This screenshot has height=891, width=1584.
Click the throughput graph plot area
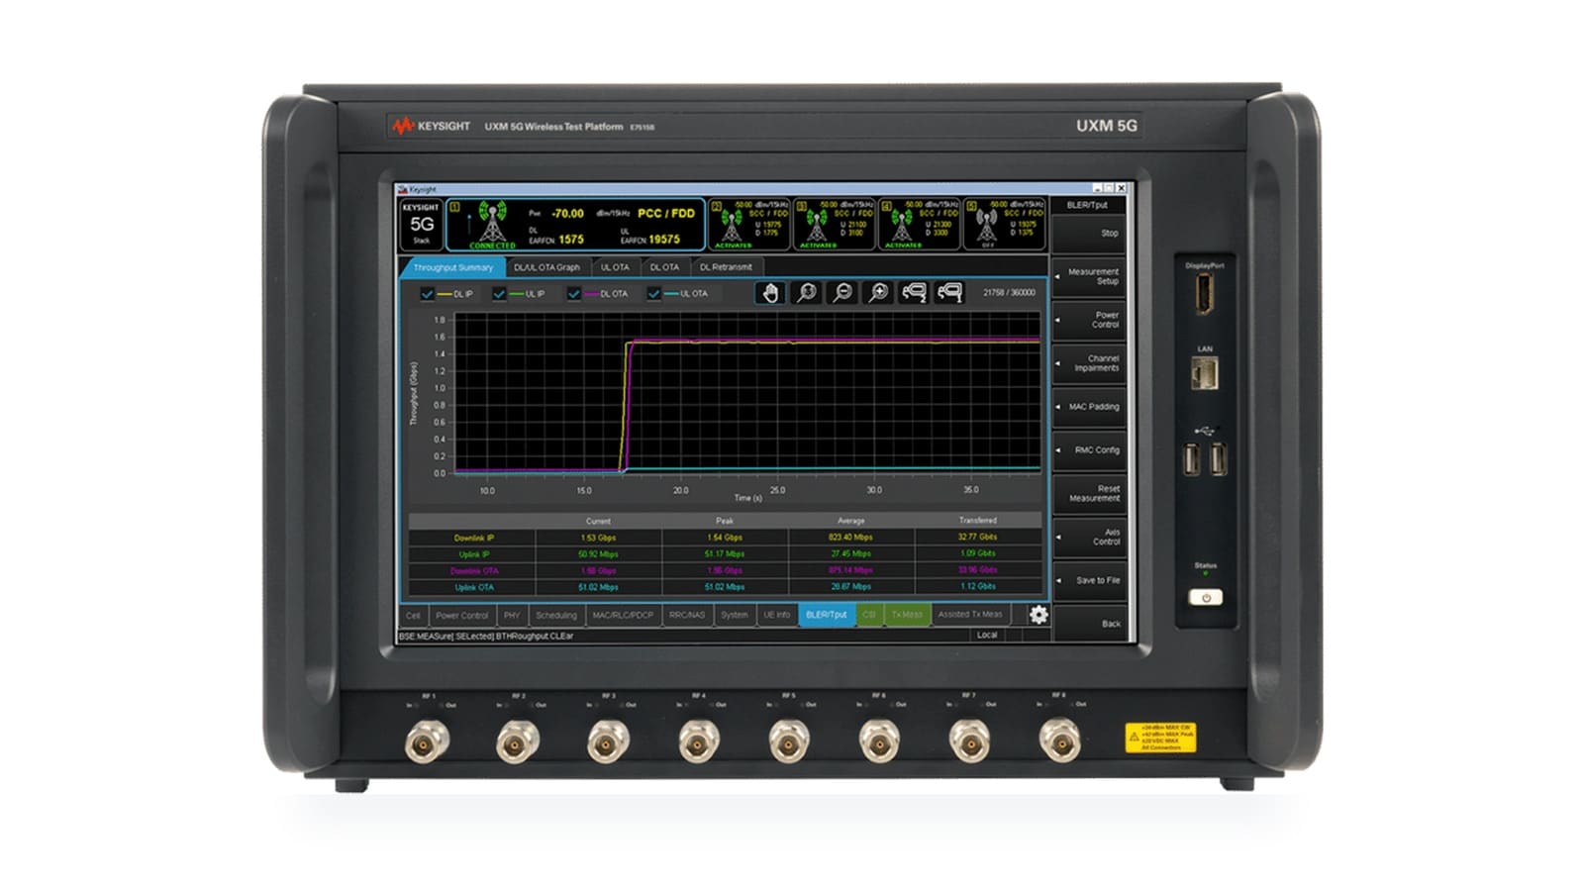click(x=747, y=393)
